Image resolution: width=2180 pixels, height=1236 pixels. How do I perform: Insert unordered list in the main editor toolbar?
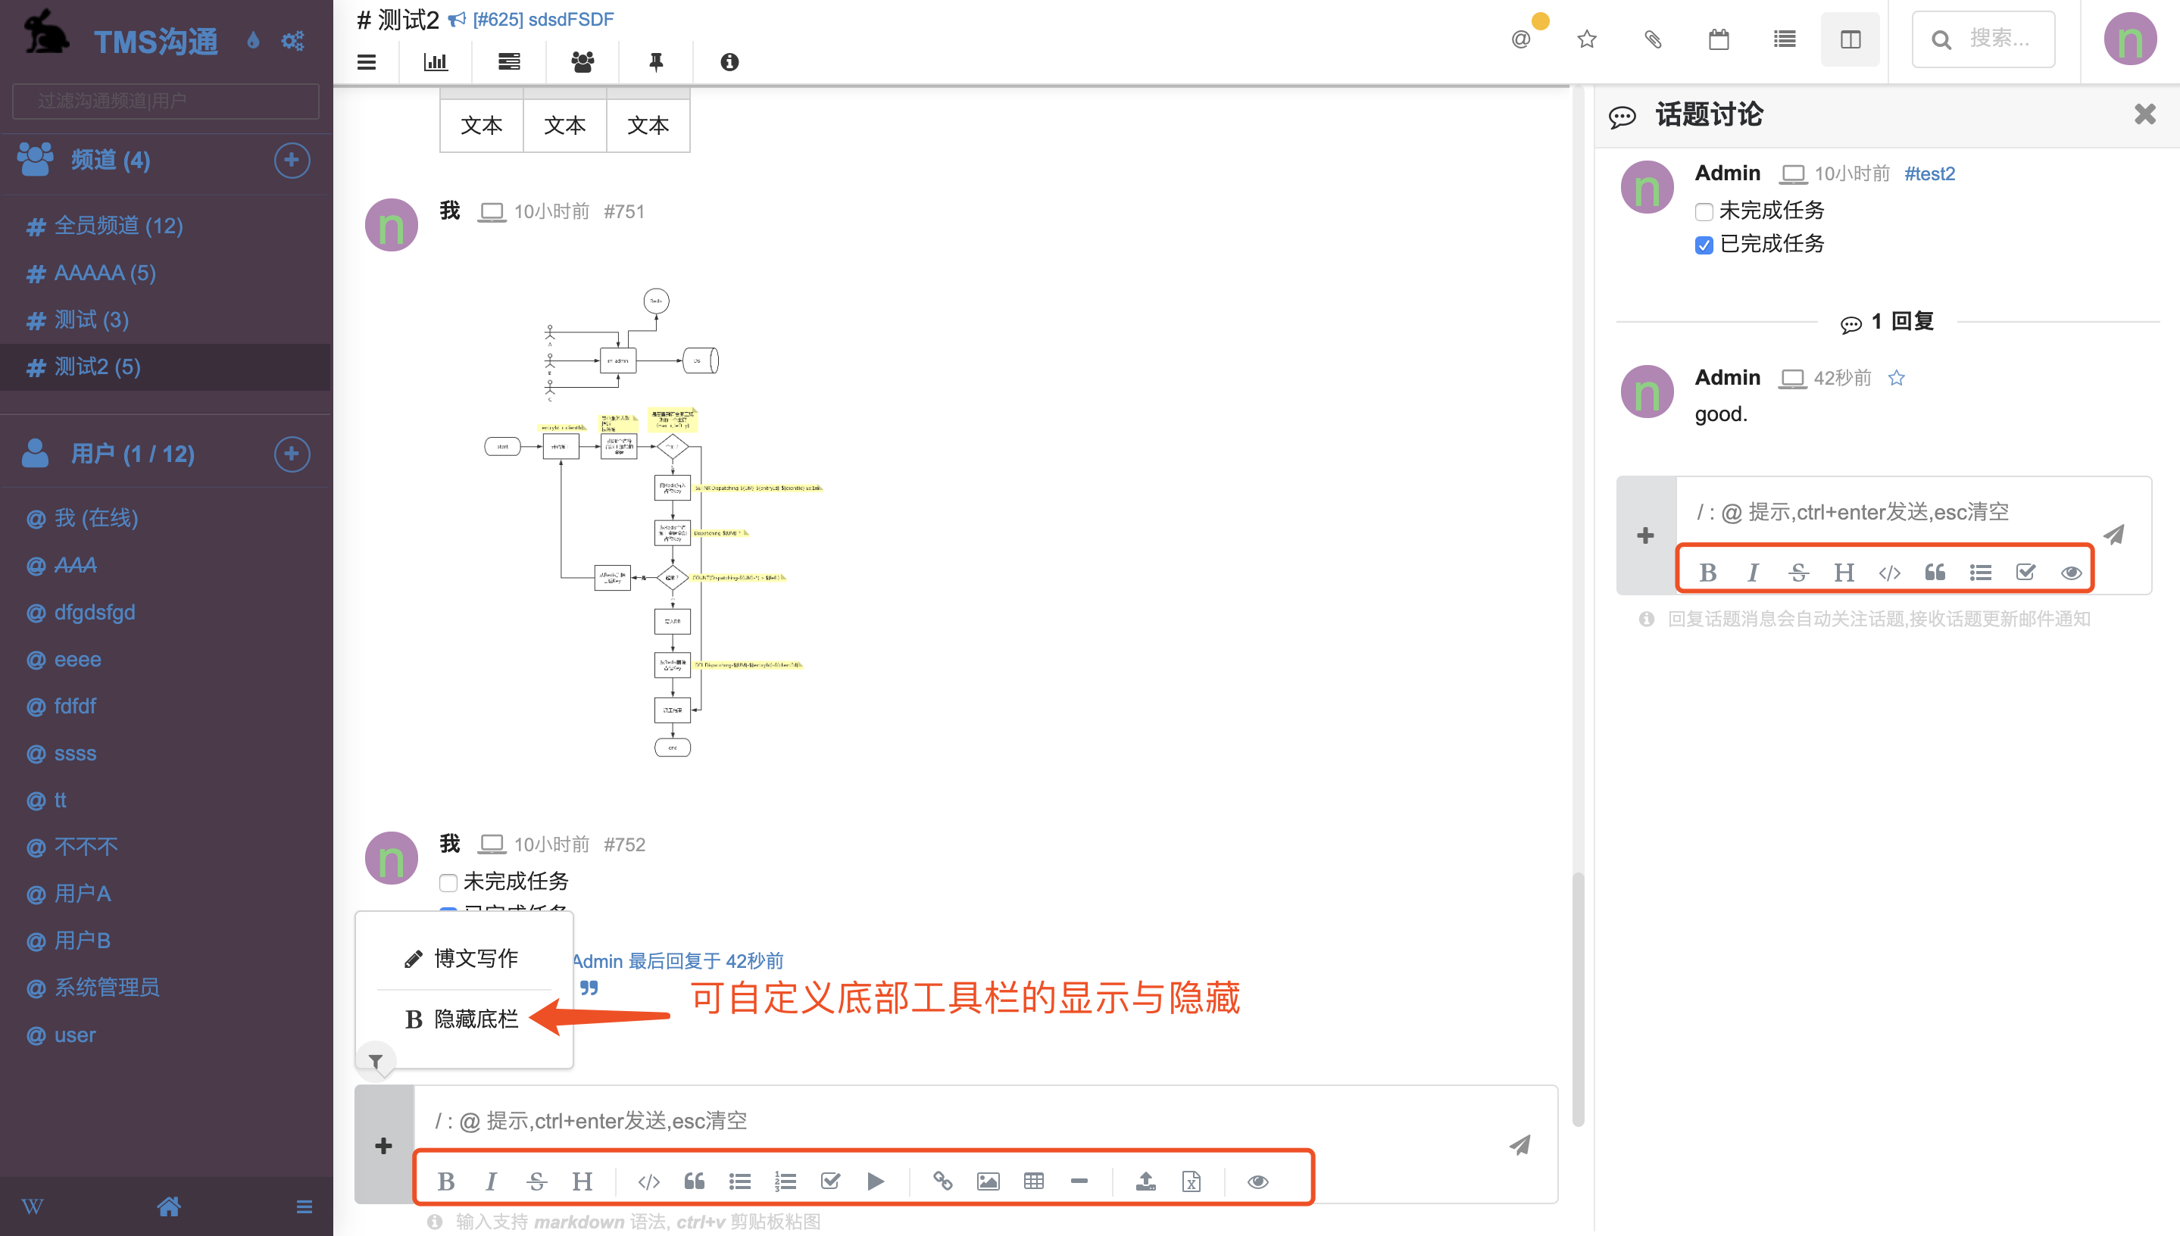739,1181
